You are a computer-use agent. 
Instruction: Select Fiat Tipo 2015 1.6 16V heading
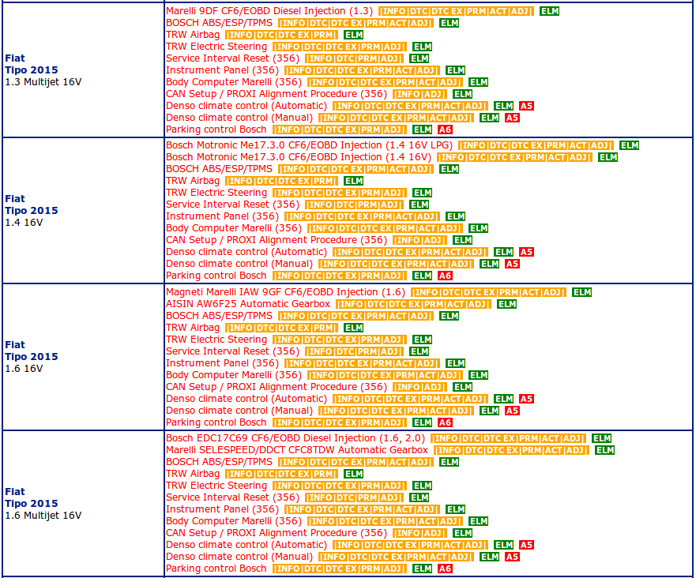coord(31,357)
